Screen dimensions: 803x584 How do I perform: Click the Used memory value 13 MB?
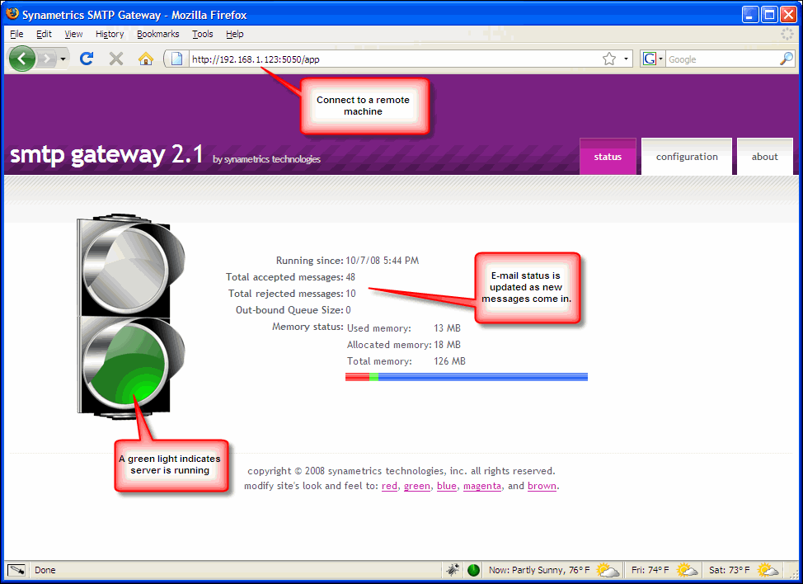[447, 327]
